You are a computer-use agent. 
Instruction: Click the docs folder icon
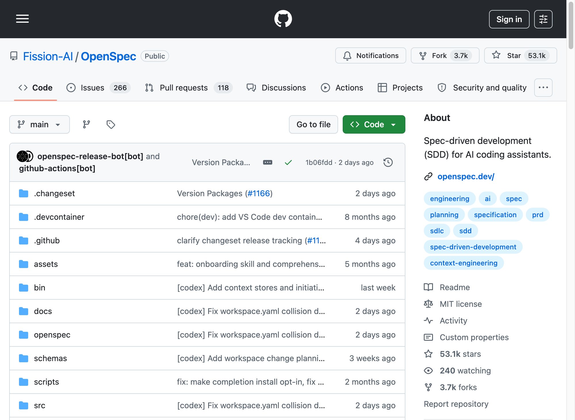24,311
